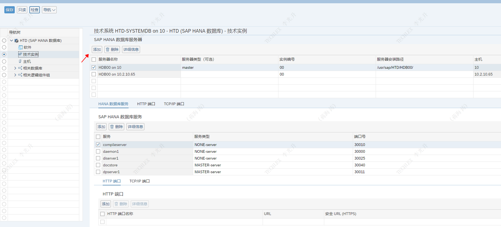The image size is (501, 227).
Task: Click the /usr/sap/HTD/HDB00/ install path cell
Action: click(424, 67)
